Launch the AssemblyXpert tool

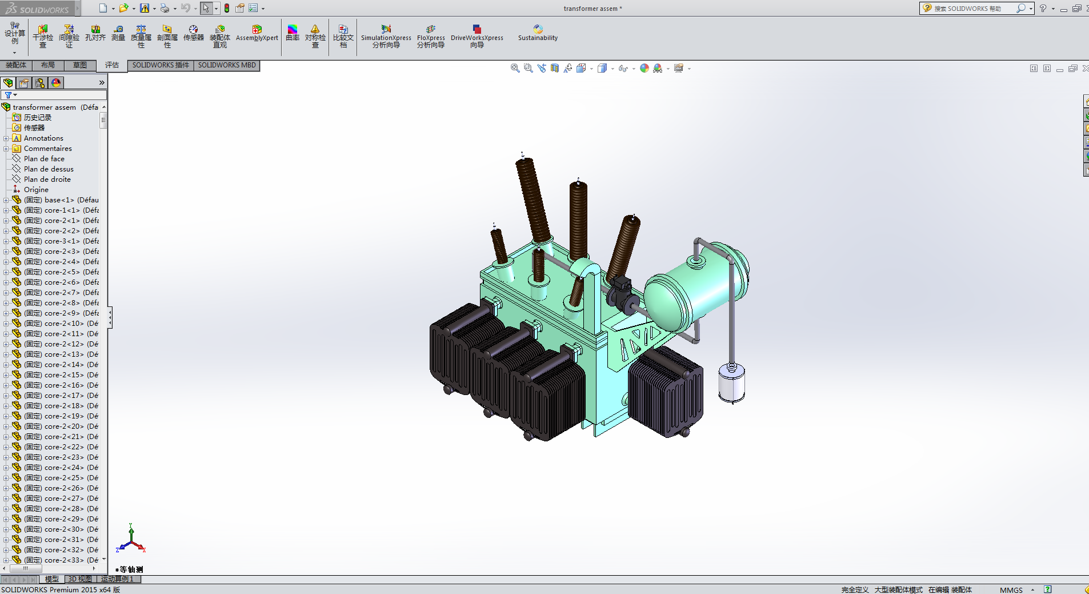[x=257, y=33]
